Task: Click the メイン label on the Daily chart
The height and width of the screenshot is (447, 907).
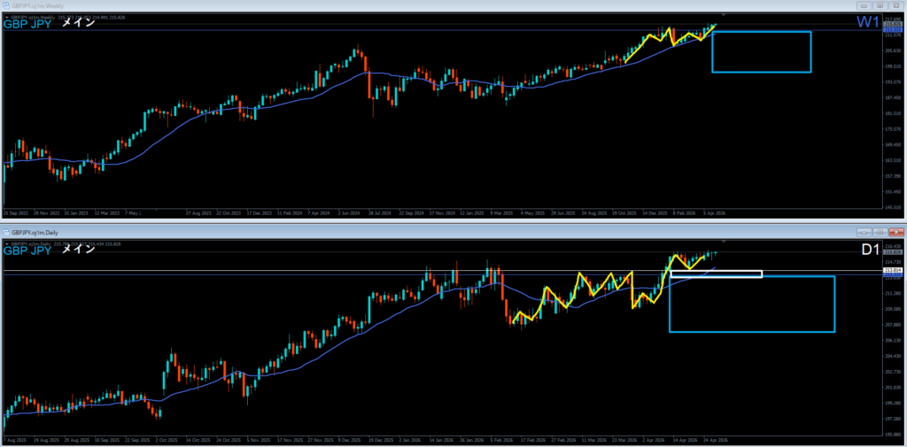Action: point(78,250)
